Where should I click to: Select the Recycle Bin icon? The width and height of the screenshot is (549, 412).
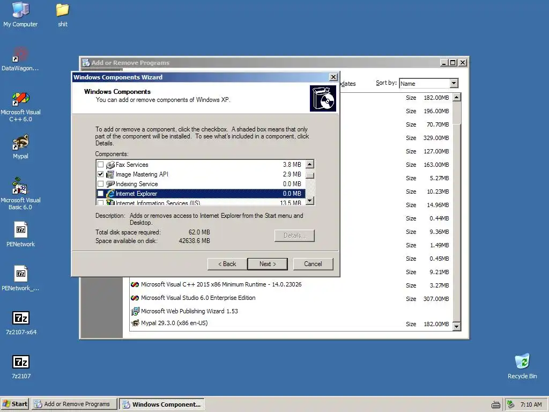522,361
